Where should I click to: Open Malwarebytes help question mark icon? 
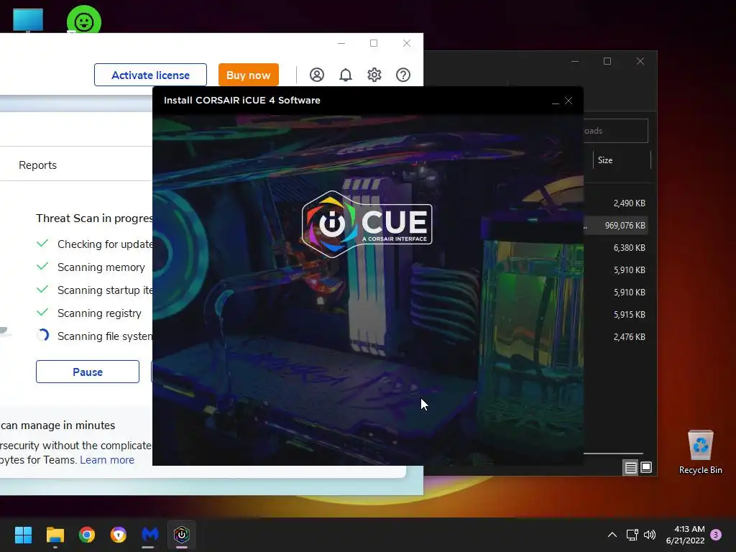pos(403,75)
